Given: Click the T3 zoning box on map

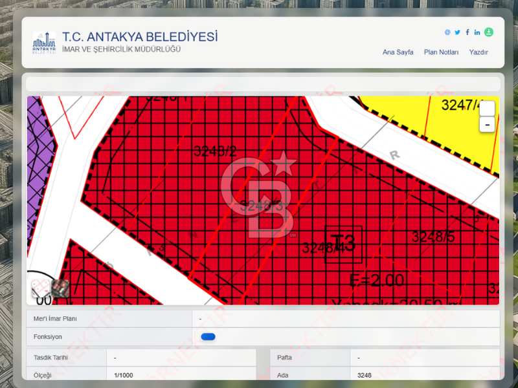Looking at the screenshot, I should click(344, 244).
